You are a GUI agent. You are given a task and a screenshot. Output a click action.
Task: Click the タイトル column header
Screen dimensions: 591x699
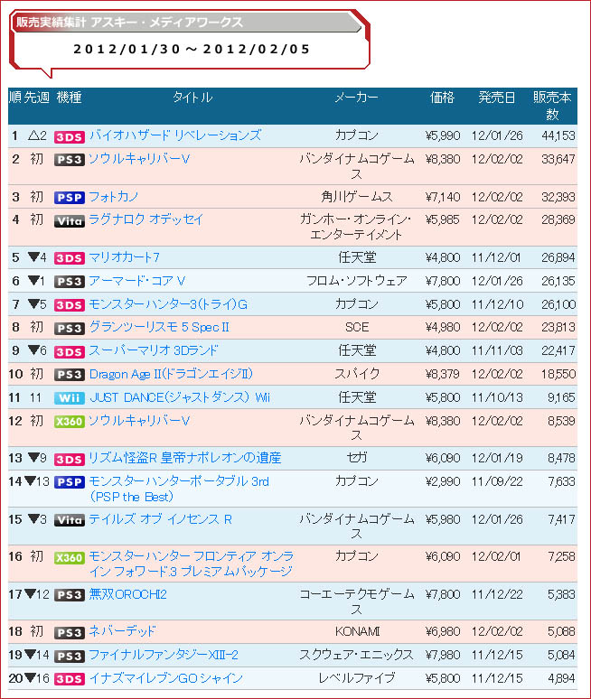pos(192,98)
